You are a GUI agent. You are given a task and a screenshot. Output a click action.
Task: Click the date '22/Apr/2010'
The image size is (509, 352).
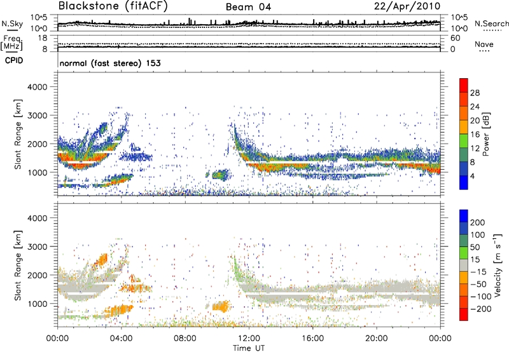(407, 6)
